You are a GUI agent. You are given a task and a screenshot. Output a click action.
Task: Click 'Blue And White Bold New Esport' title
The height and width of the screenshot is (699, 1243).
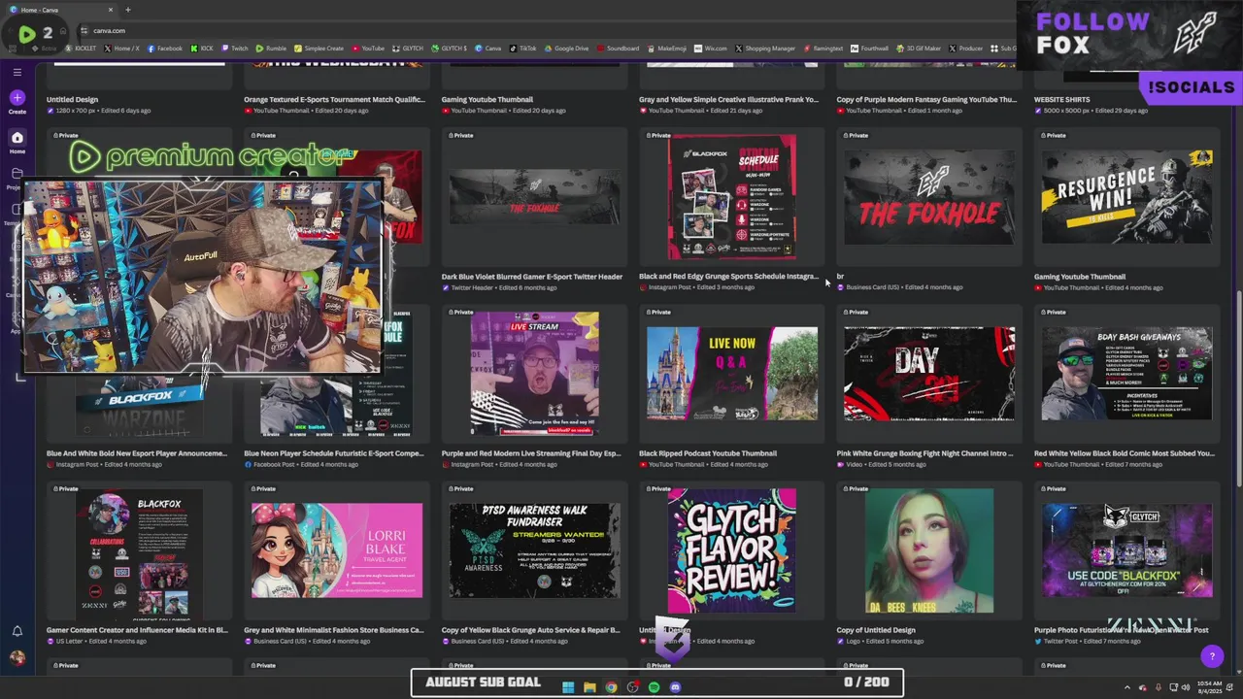point(137,453)
